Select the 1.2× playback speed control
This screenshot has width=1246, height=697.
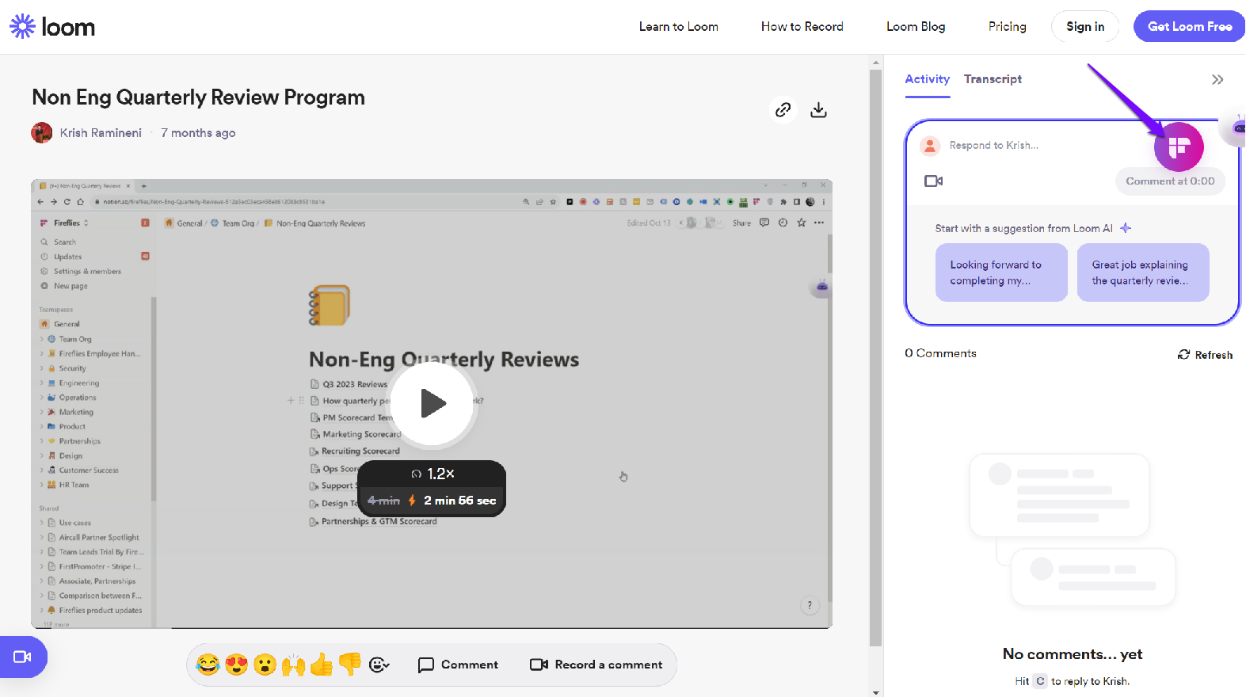pyautogui.click(x=432, y=474)
